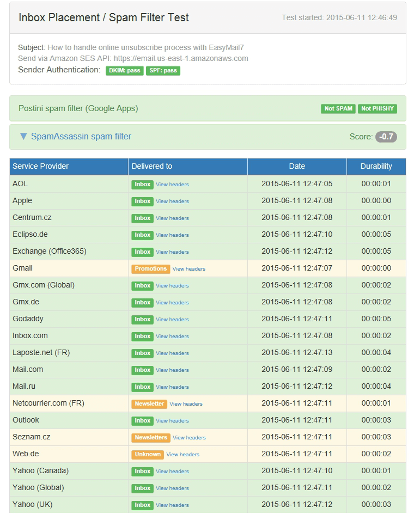View headers for Exchange (Office365)
Viewport: 414px width, 514px height.
[172, 252]
